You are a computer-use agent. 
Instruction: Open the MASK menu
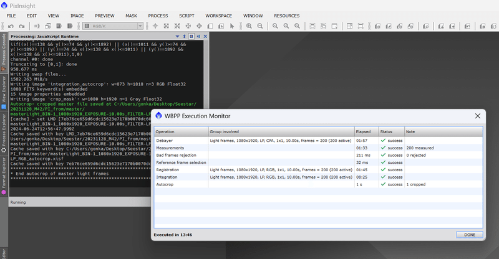(131, 16)
